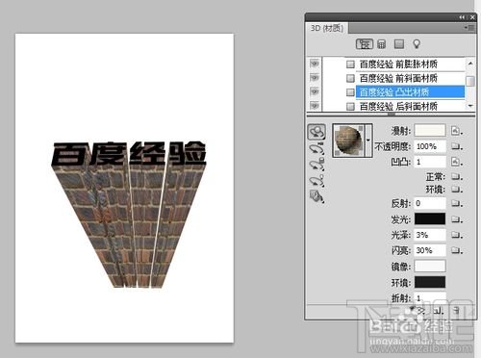Open the 3D panel flyout menu
Viewport: 481px width, 358px height.
coord(469,28)
